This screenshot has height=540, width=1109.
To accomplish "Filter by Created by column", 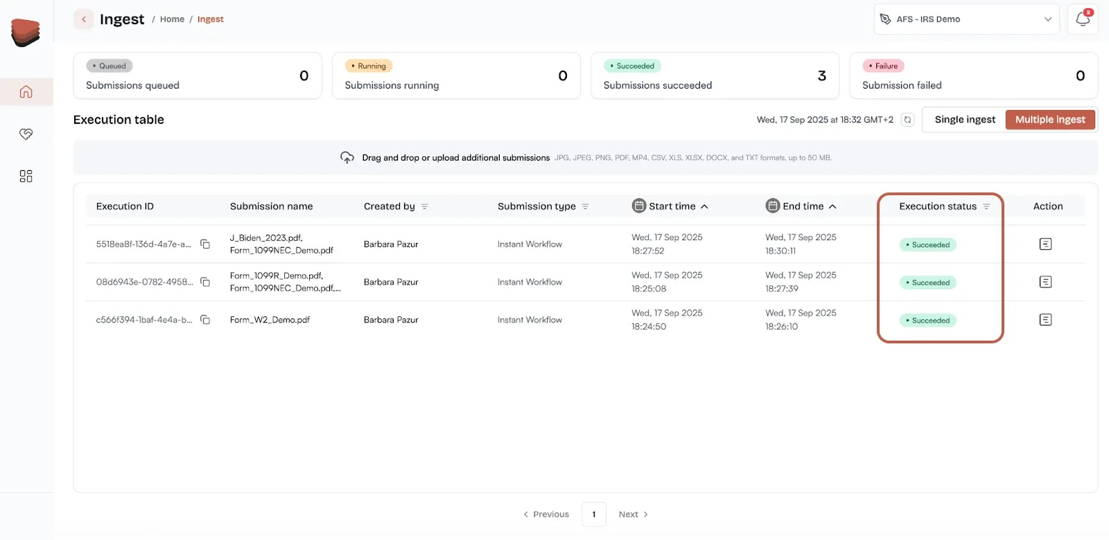I will coord(425,206).
